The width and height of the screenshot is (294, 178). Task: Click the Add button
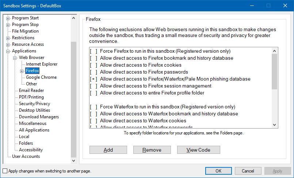click(x=108, y=150)
